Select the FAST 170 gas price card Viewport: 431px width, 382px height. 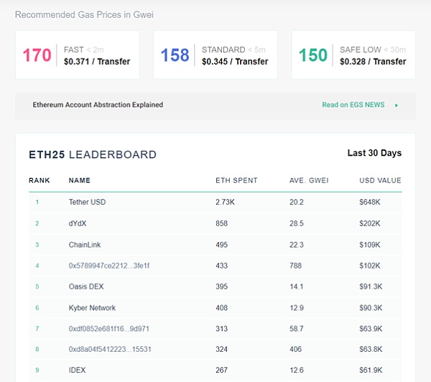click(78, 55)
